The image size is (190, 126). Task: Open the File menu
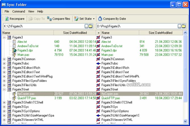7,11
